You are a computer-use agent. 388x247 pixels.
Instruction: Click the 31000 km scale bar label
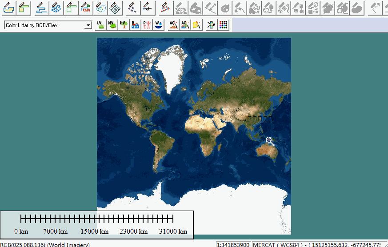pos(173,231)
